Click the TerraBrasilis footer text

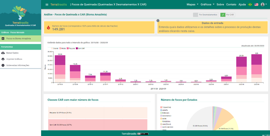point(129,134)
